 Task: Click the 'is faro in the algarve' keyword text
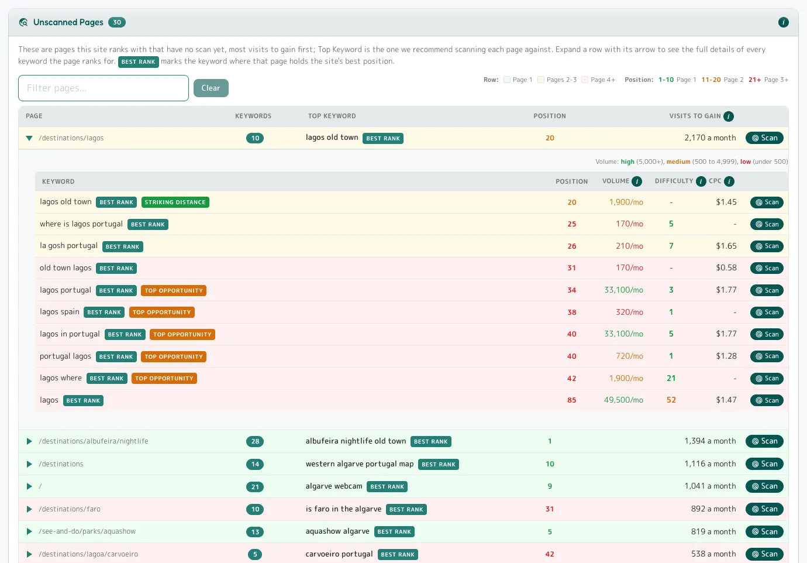343,509
